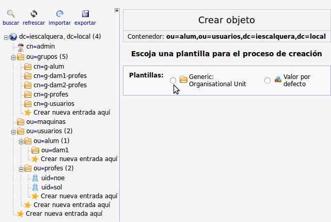The width and height of the screenshot is (331, 222).
Task: Click the globe icon of dc=iescalquera
Action: [13, 37]
